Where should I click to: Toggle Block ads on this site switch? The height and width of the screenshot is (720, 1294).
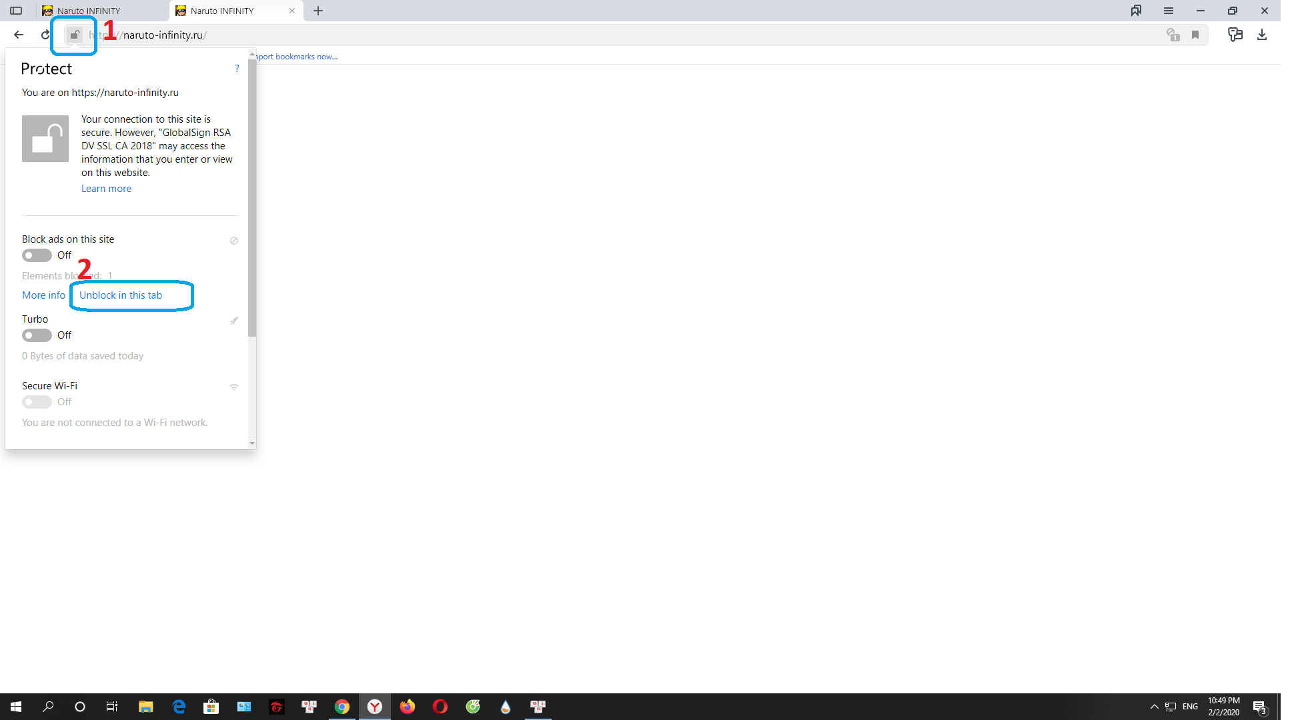(37, 255)
